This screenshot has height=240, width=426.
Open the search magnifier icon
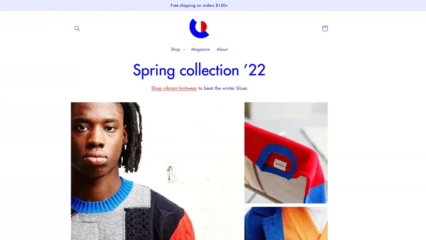77,29
